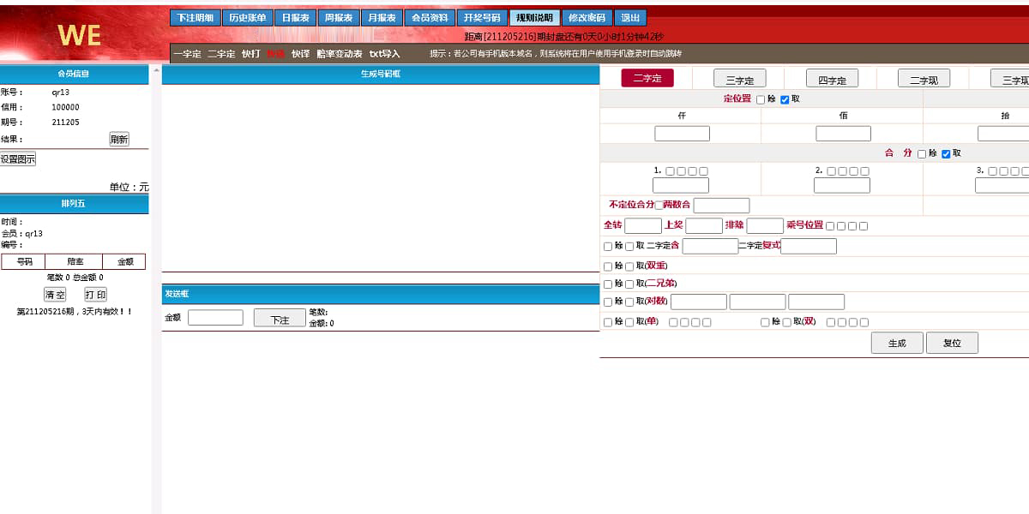Viewport: 1029px width, 514px height.
Task: Click the 清空 clear button
Action: (55, 295)
